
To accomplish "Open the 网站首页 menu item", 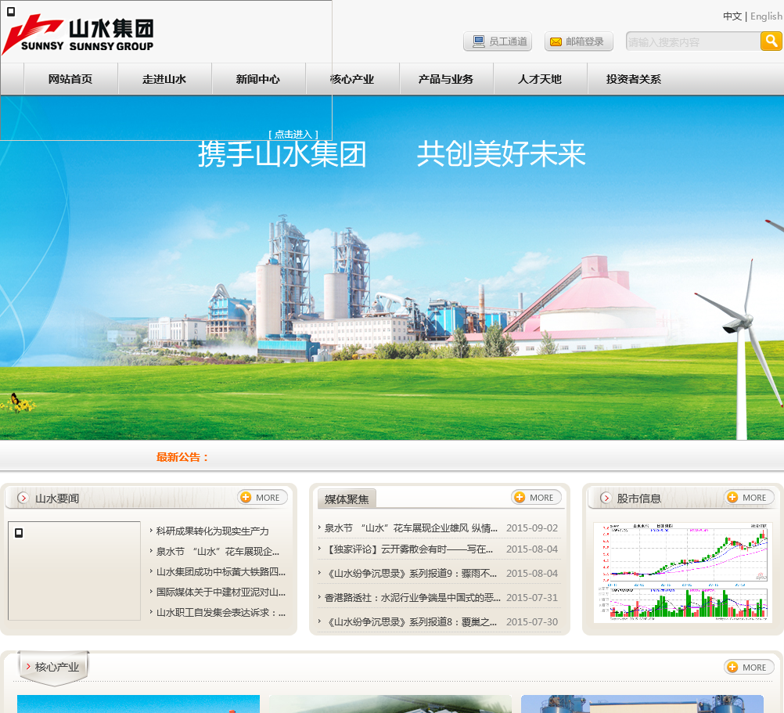I will point(70,79).
